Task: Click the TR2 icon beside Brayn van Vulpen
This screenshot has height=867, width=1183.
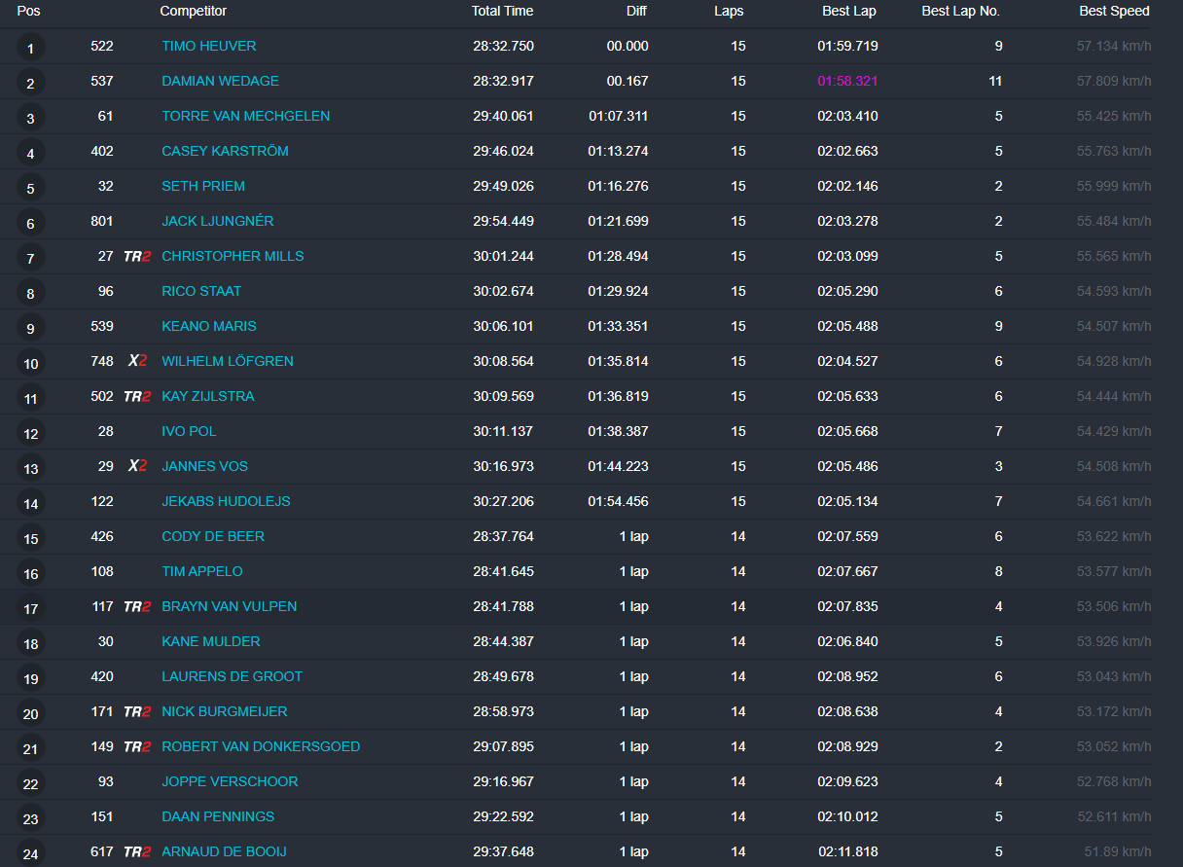Action: pyautogui.click(x=137, y=607)
